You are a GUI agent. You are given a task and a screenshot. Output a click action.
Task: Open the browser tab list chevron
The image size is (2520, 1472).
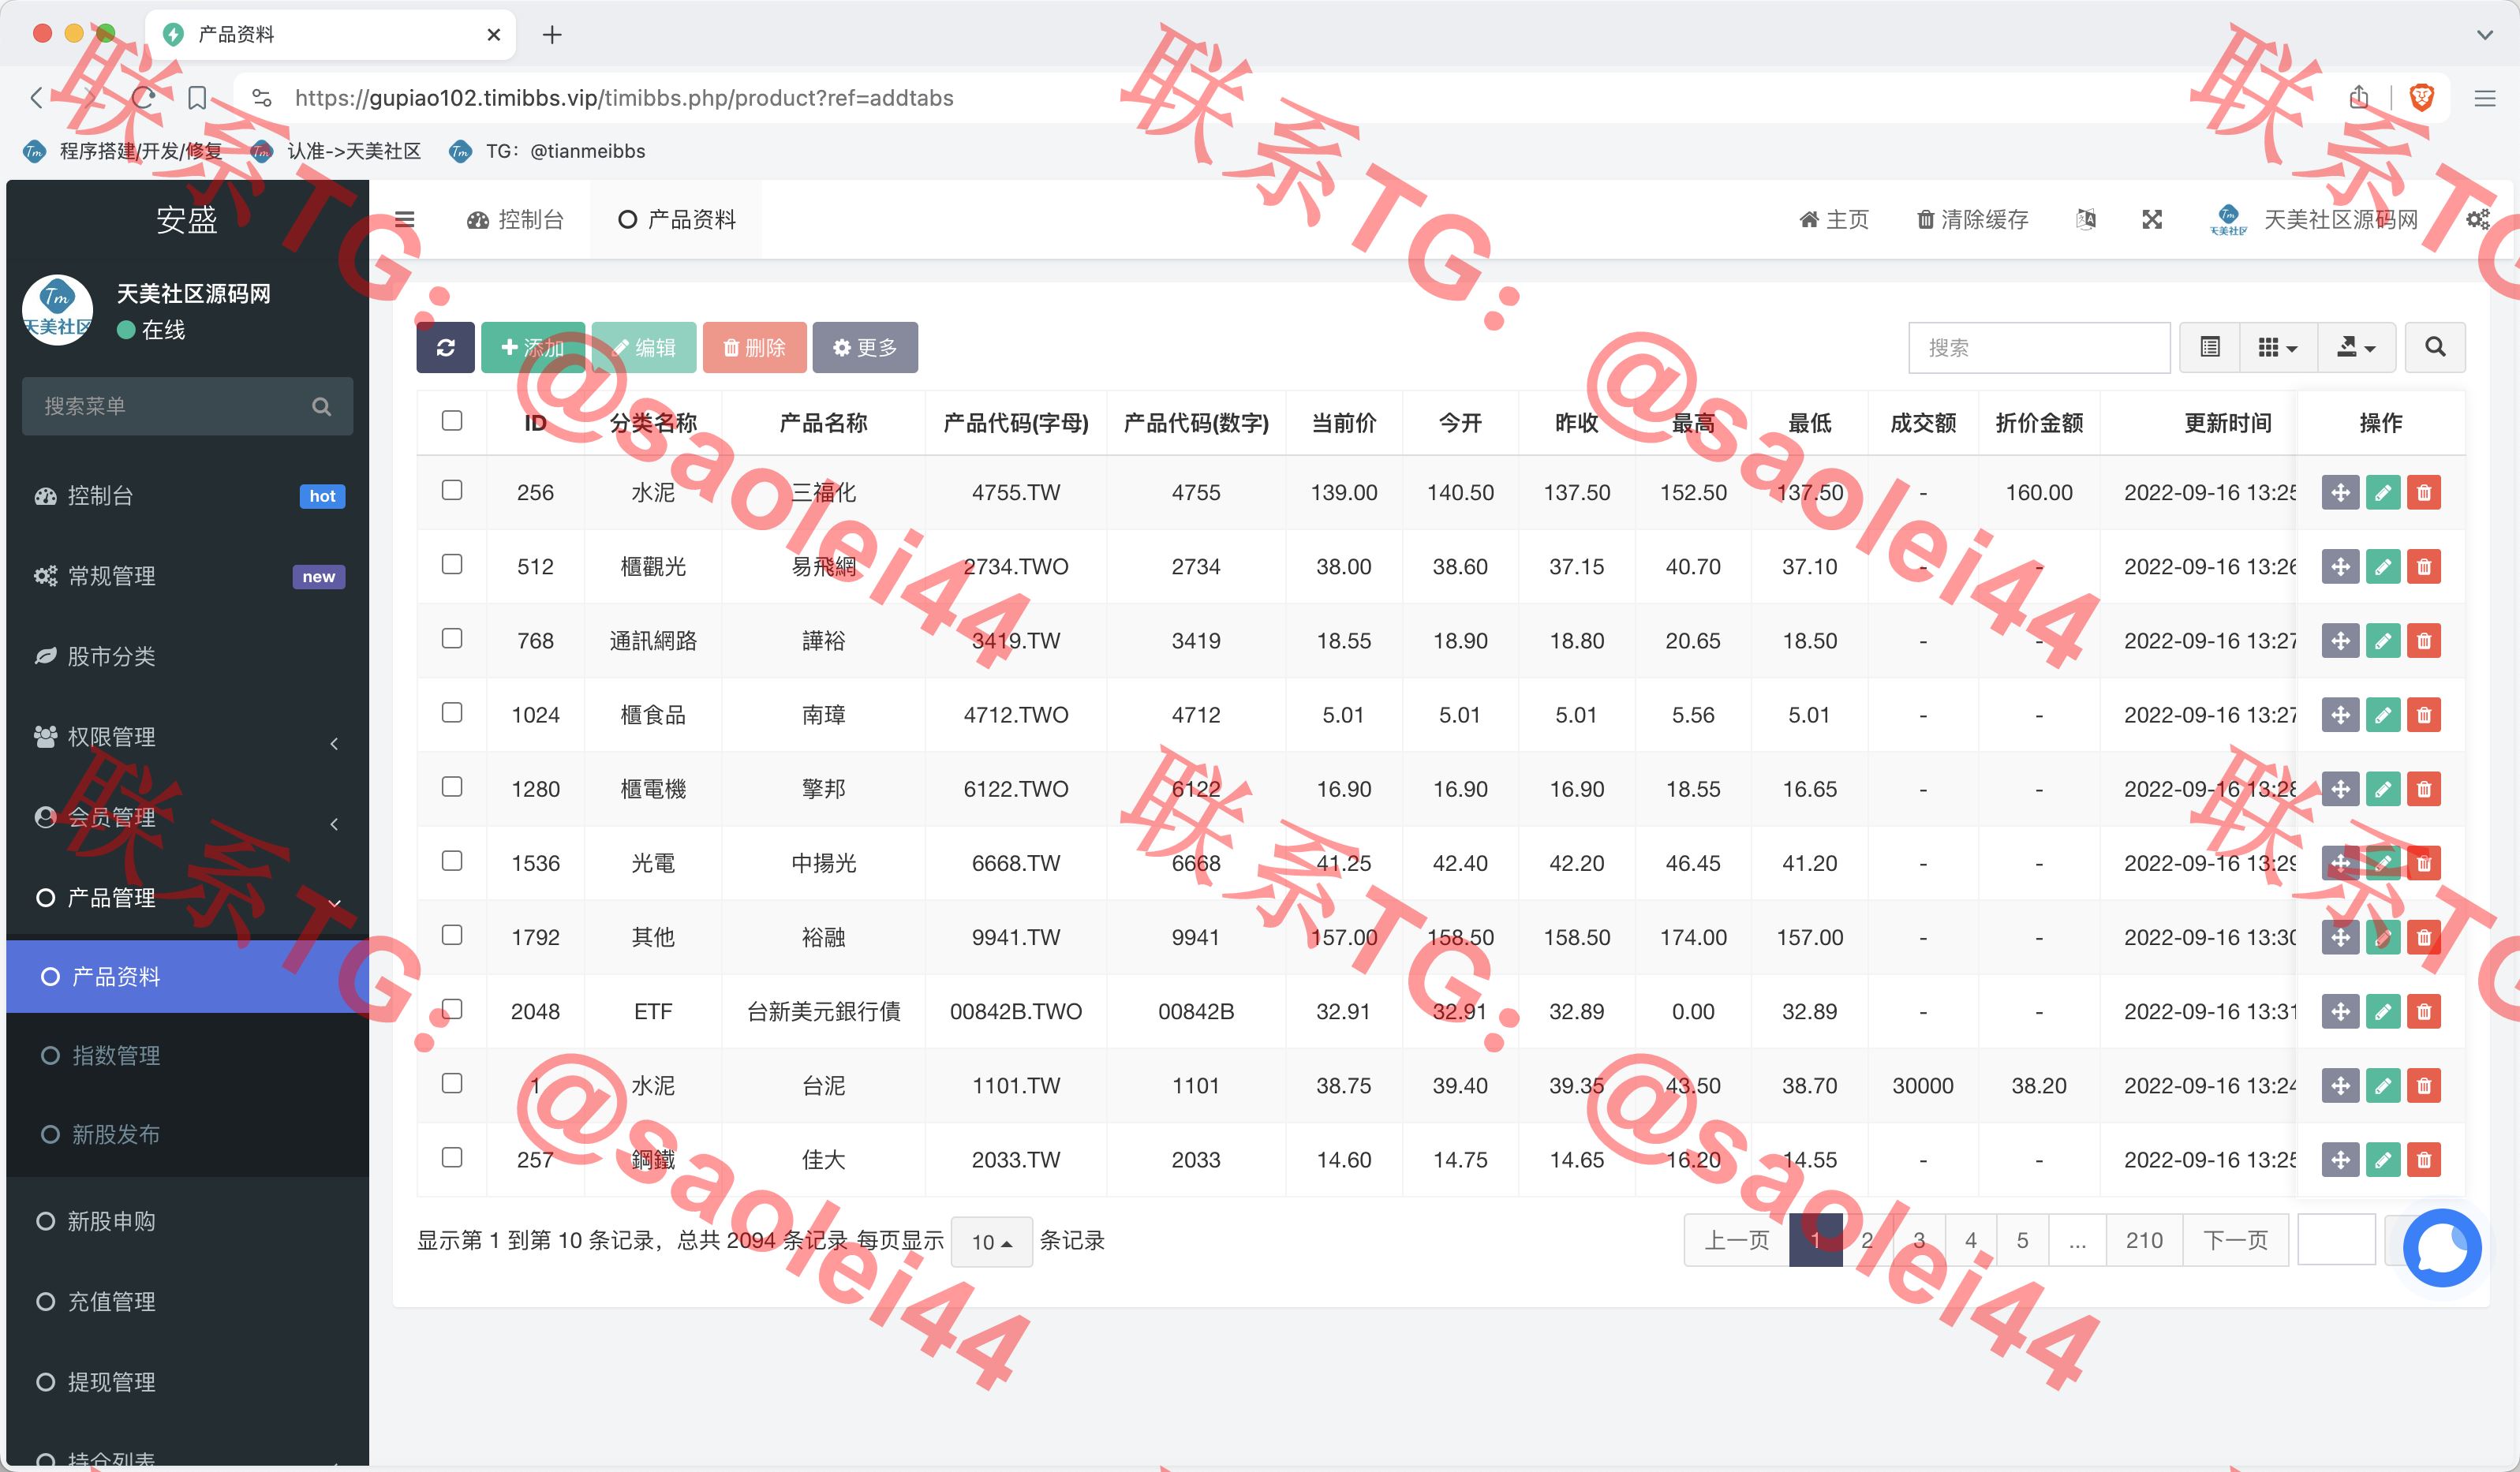(x=2485, y=35)
